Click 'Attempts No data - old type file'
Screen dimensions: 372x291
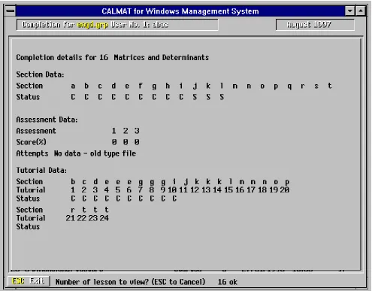(76, 153)
